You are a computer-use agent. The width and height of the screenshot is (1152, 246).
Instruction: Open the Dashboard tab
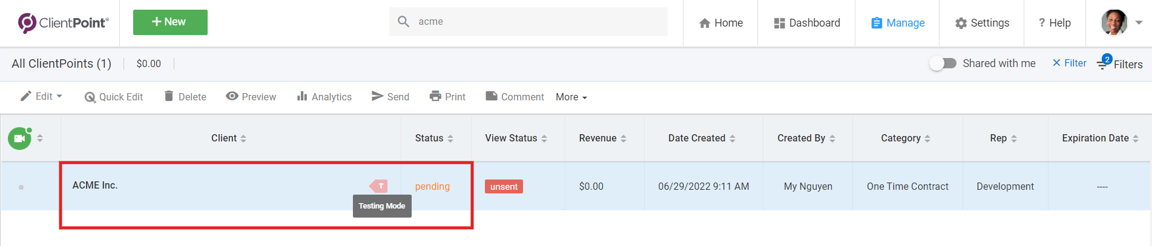[x=807, y=23]
